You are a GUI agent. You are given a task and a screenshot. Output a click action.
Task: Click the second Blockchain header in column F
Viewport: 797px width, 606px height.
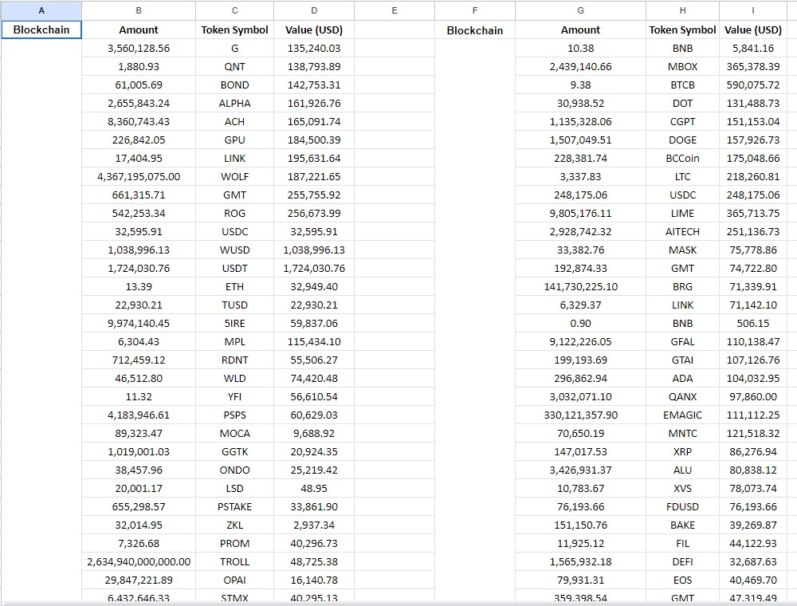tap(475, 30)
